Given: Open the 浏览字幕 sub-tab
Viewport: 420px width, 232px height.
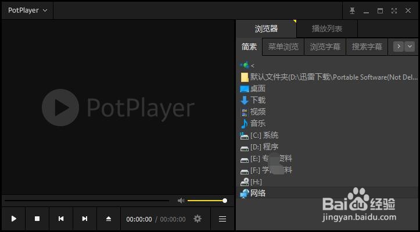Looking at the screenshot, I should click(325, 47).
